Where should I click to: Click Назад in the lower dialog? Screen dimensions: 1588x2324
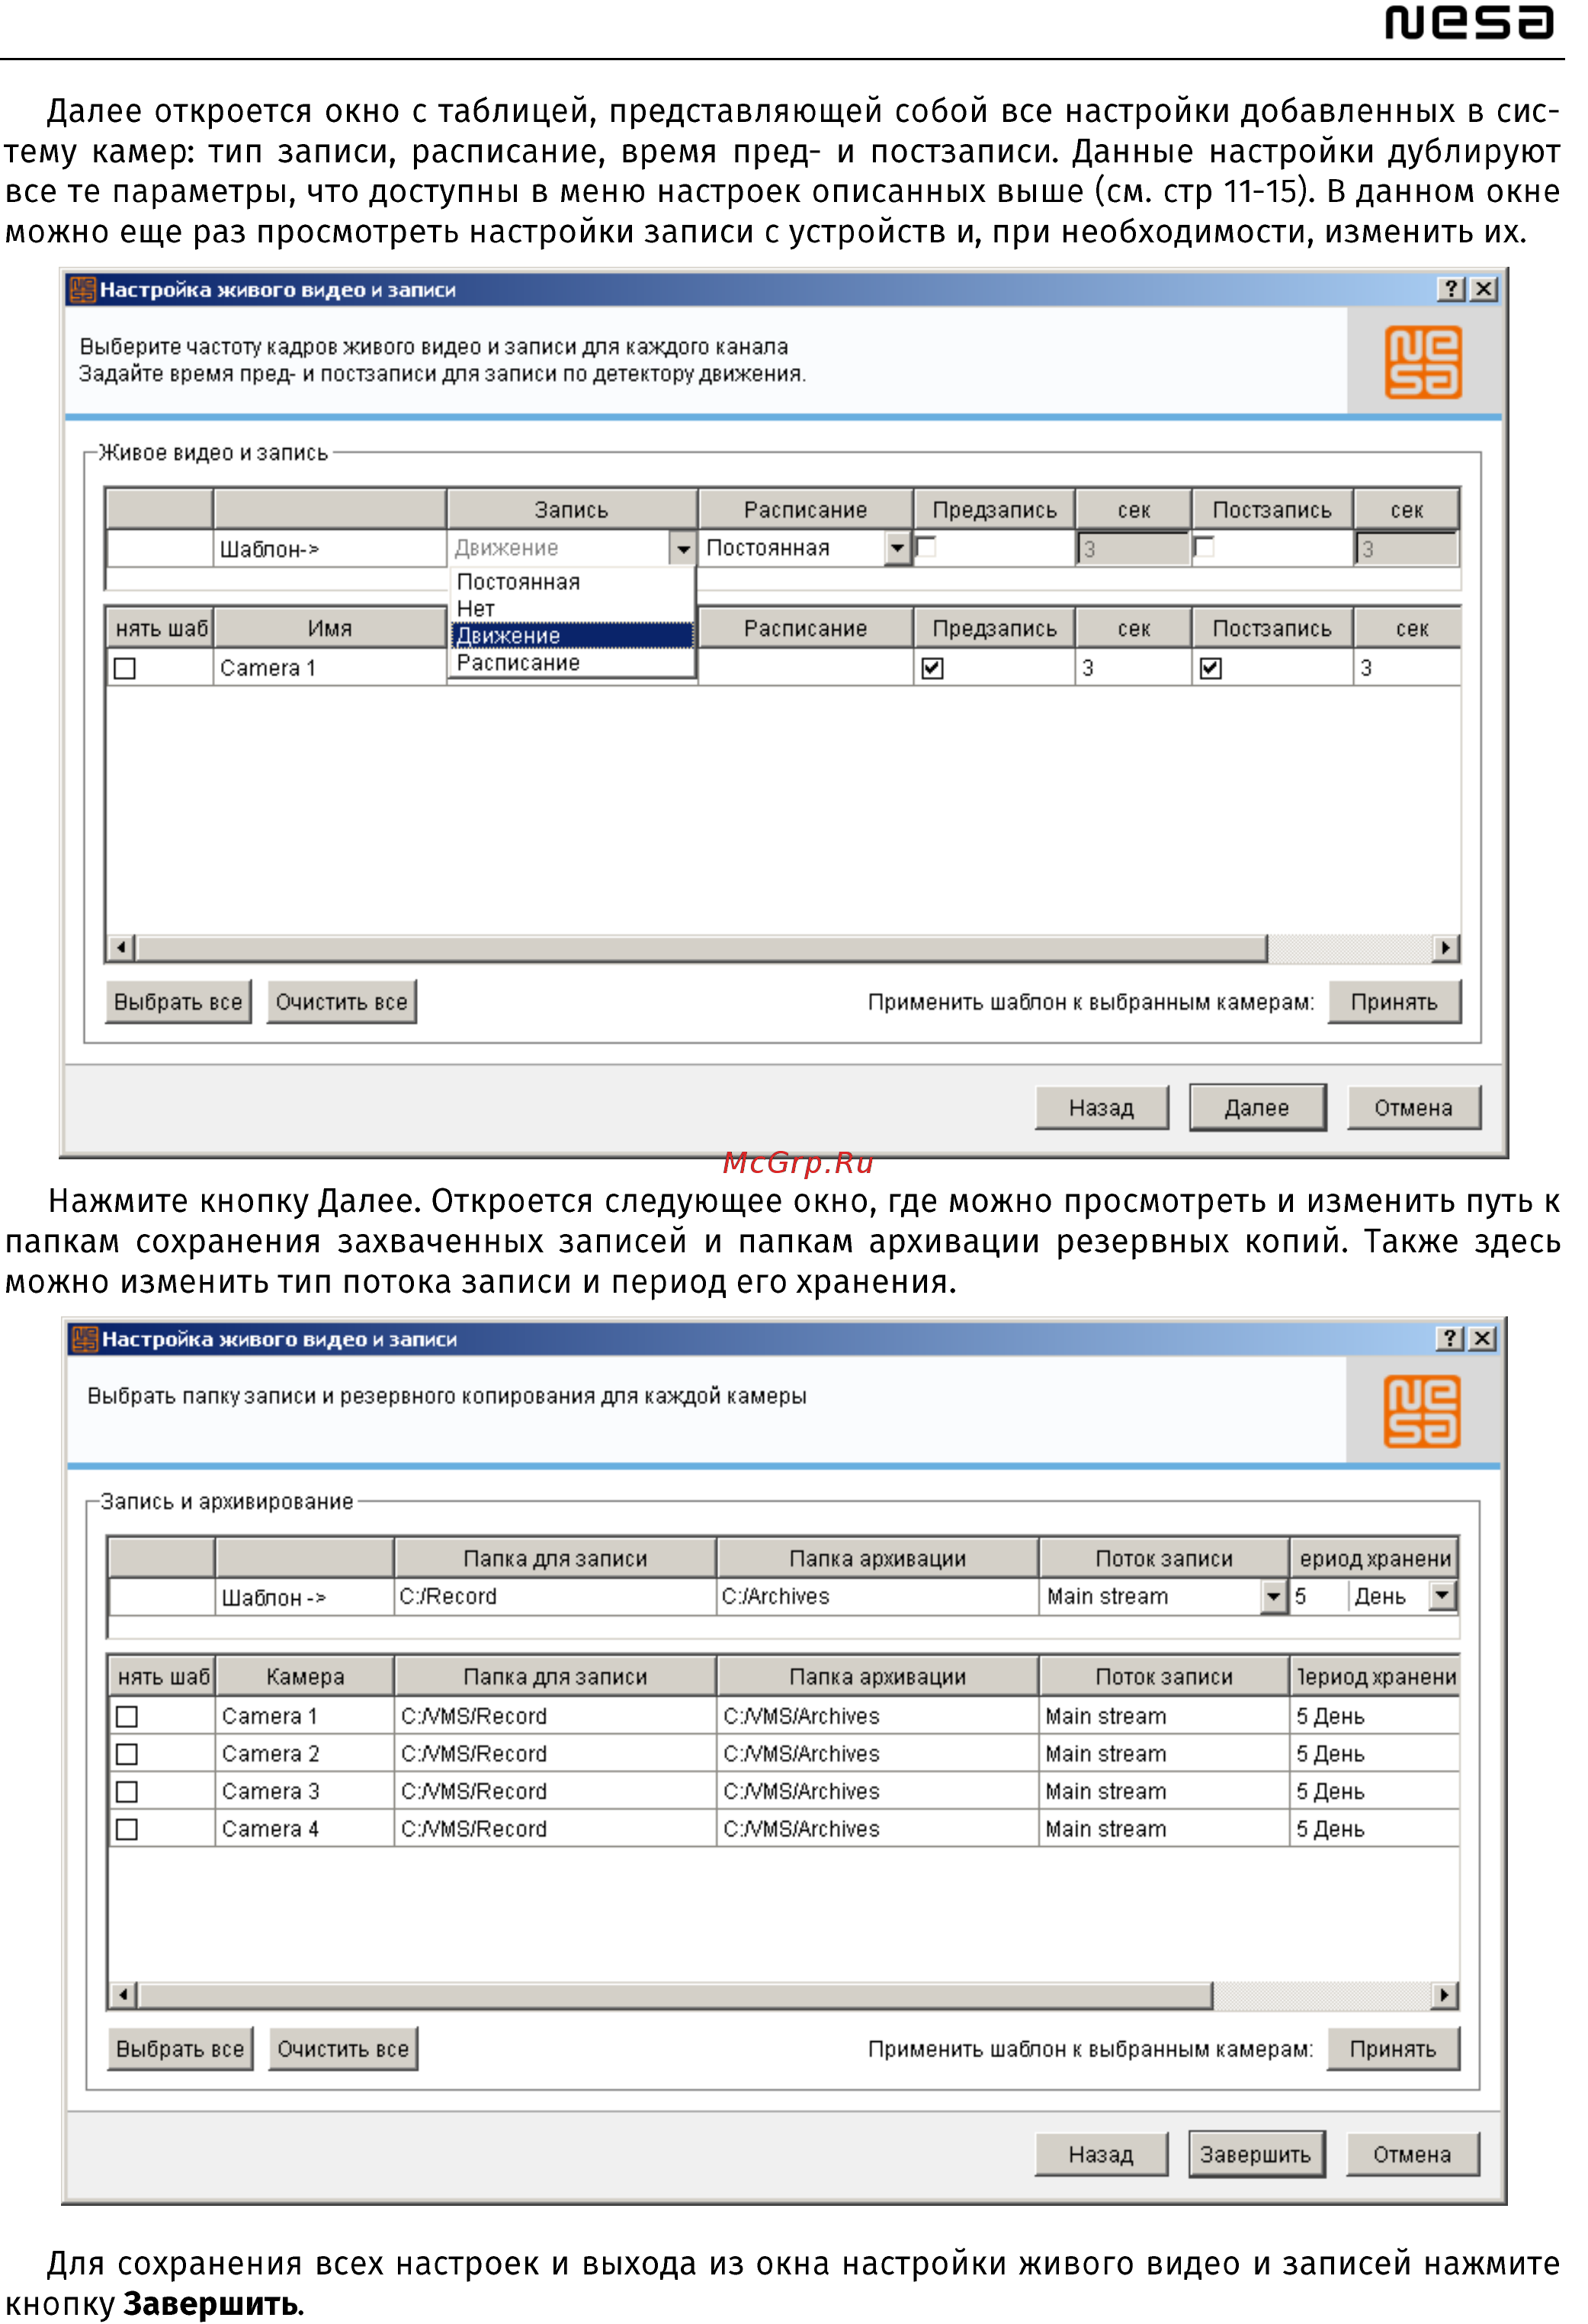pyautogui.click(x=1102, y=2155)
